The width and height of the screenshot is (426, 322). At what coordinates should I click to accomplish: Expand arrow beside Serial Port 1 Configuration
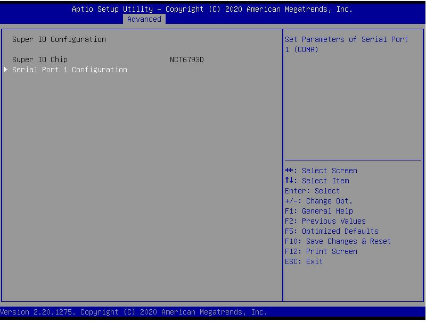click(5, 70)
